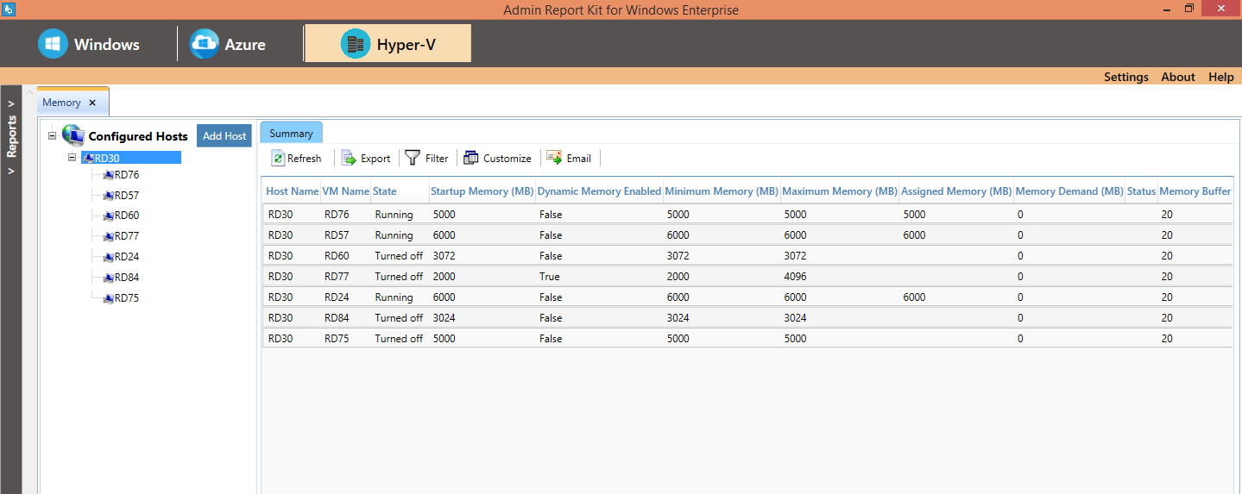The image size is (1242, 494).
Task: Sort by Dynamic Memory Enabled column
Action: [x=599, y=191]
